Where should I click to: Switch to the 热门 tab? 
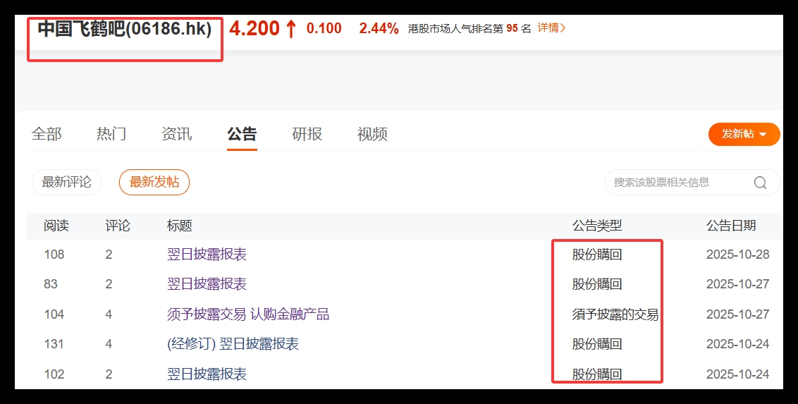coord(111,134)
